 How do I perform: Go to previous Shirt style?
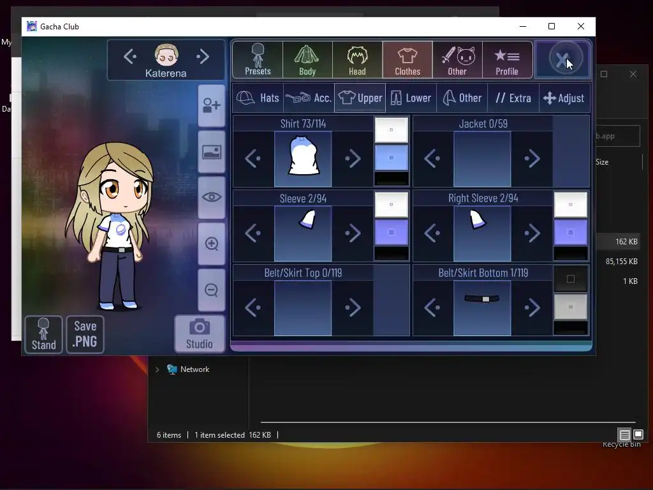pos(253,158)
